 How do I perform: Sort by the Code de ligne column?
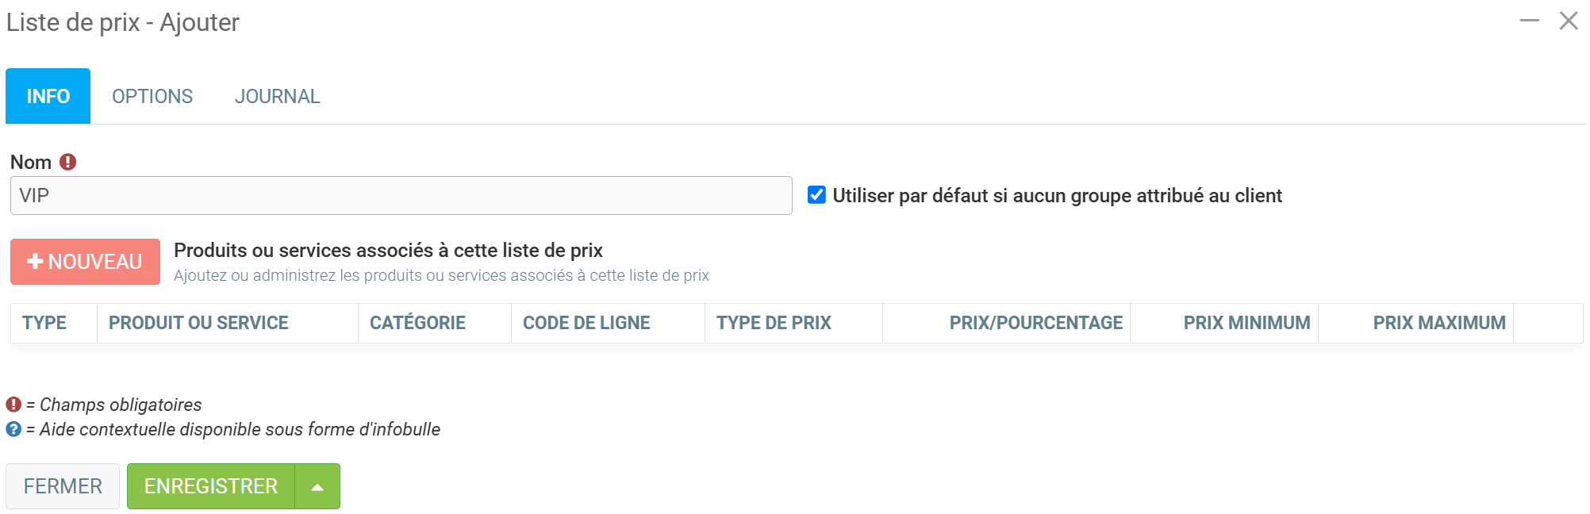(586, 323)
